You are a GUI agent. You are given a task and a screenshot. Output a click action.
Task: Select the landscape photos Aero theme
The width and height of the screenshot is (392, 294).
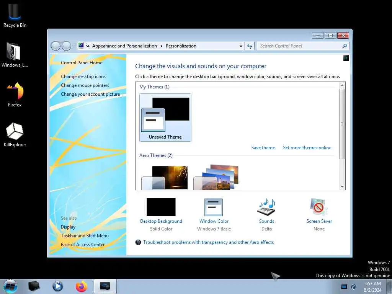click(217, 177)
